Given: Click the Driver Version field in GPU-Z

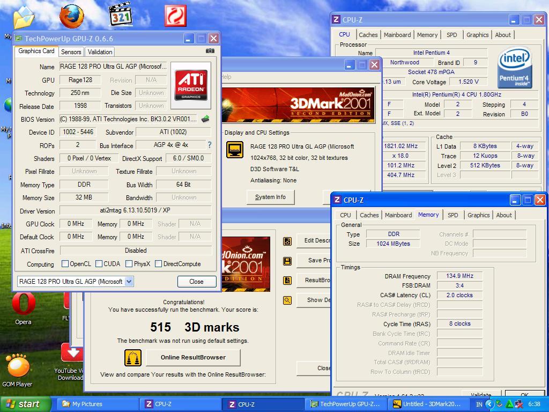Looking at the screenshot, I should click(x=136, y=210).
